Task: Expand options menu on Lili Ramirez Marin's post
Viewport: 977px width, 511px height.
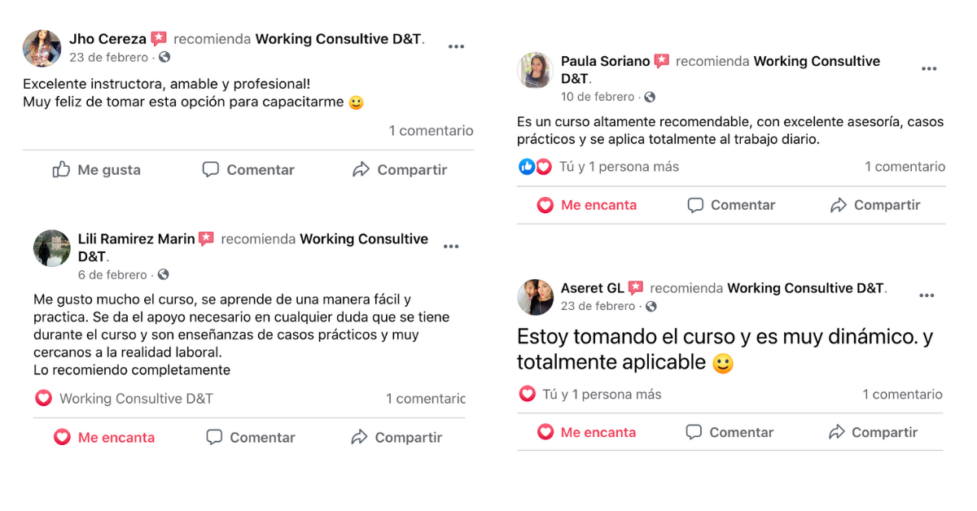Action: 451,247
